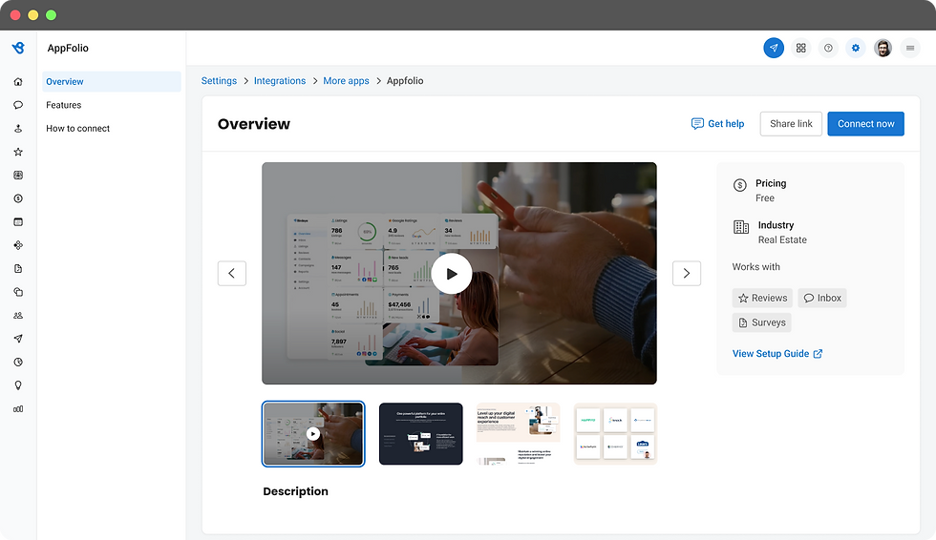Select the dark platform slide thumbnail
936x540 pixels.
[421, 434]
